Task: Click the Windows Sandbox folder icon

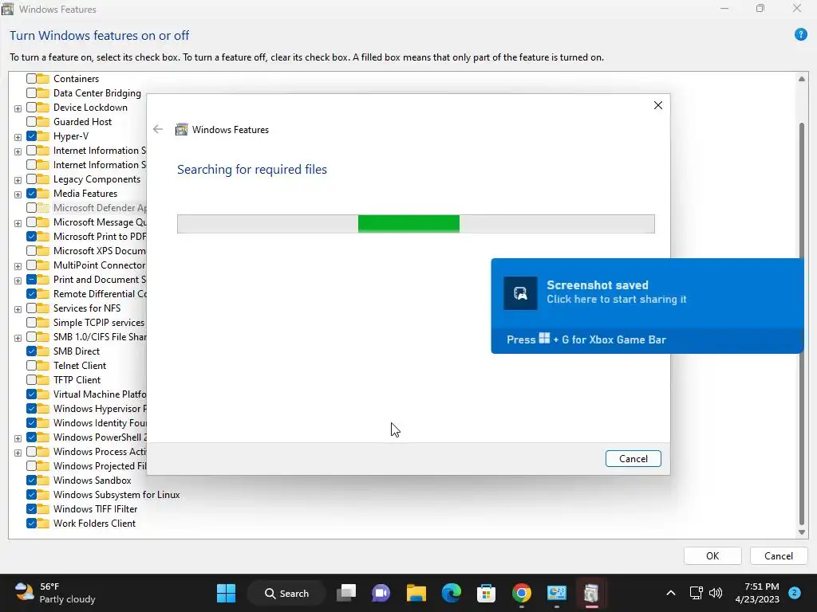Action: (x=44, y=481)
